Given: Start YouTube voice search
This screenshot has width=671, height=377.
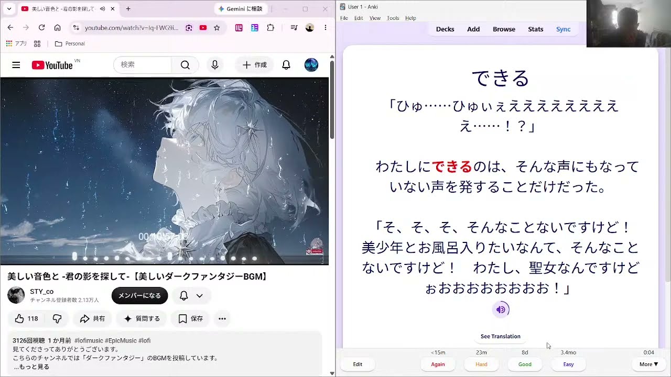Looking at the screenshot, I should 214,65.
